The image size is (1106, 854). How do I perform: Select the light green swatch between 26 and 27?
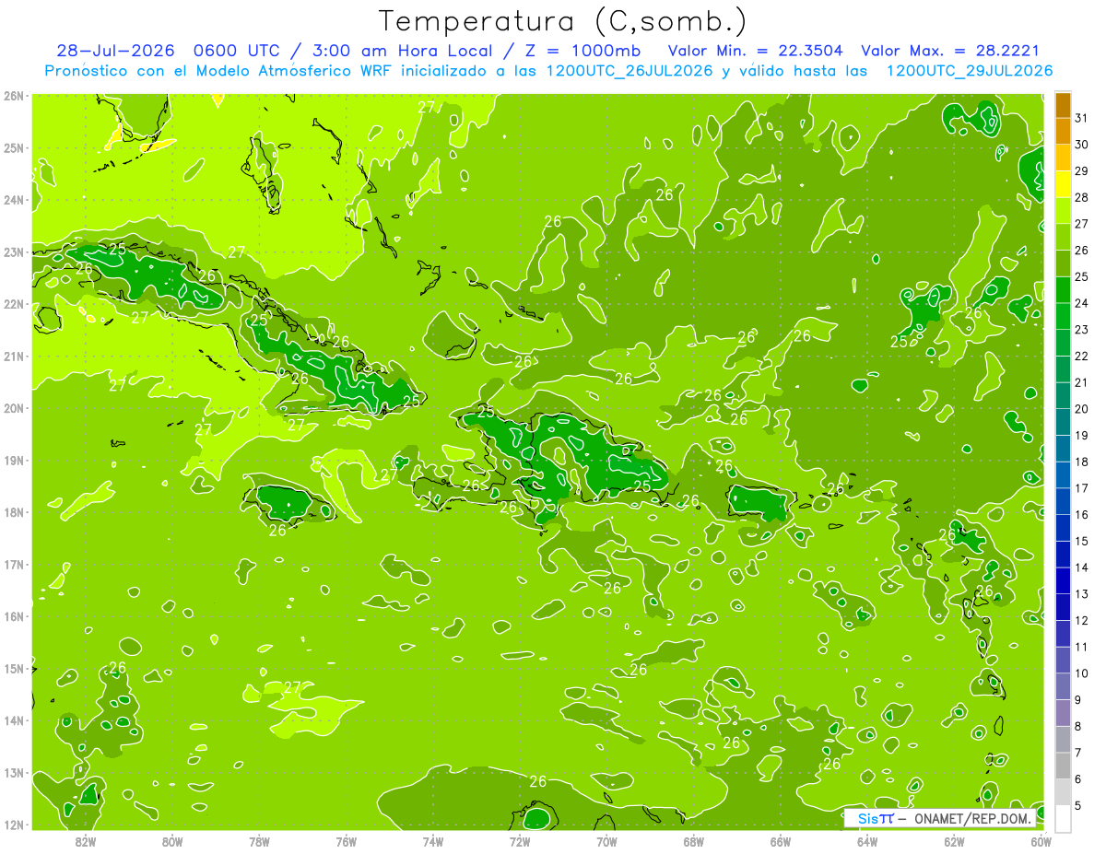[x=1063, y=238]
